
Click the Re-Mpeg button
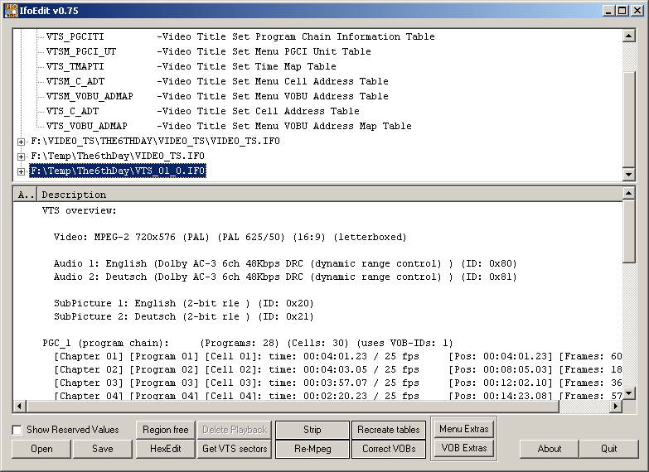[x=312, y=449]
